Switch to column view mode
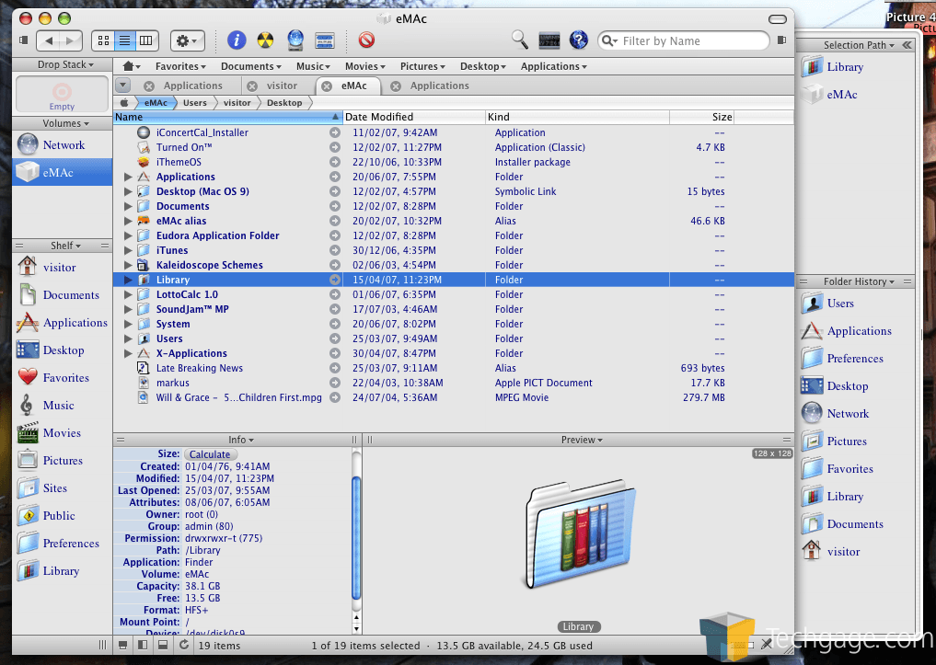 [146, 40]
